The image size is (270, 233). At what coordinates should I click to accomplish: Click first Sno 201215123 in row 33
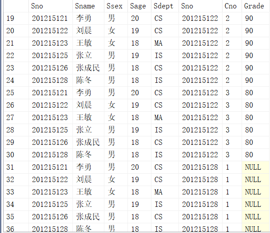tap(51, 192)
